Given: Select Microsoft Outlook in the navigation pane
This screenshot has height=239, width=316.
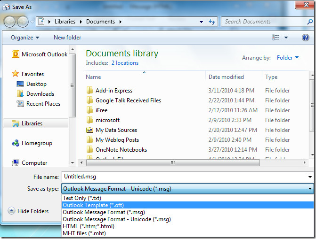Looking at the screenshot, I should (40, 54).
